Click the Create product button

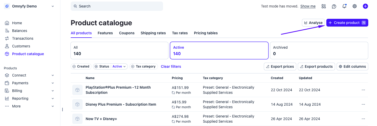(347, 23)
